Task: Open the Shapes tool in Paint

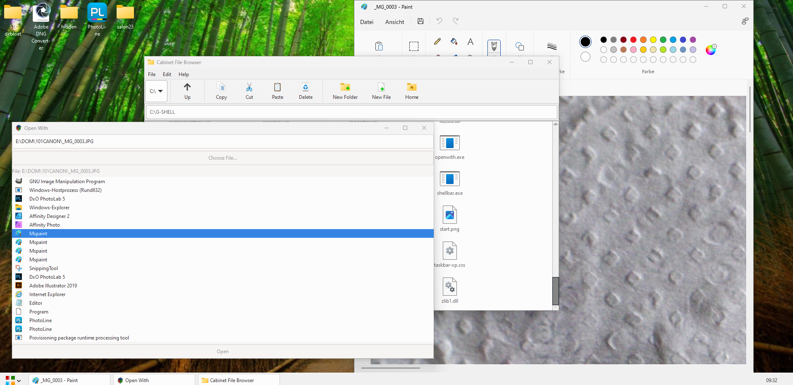Action: coord(520,46)
